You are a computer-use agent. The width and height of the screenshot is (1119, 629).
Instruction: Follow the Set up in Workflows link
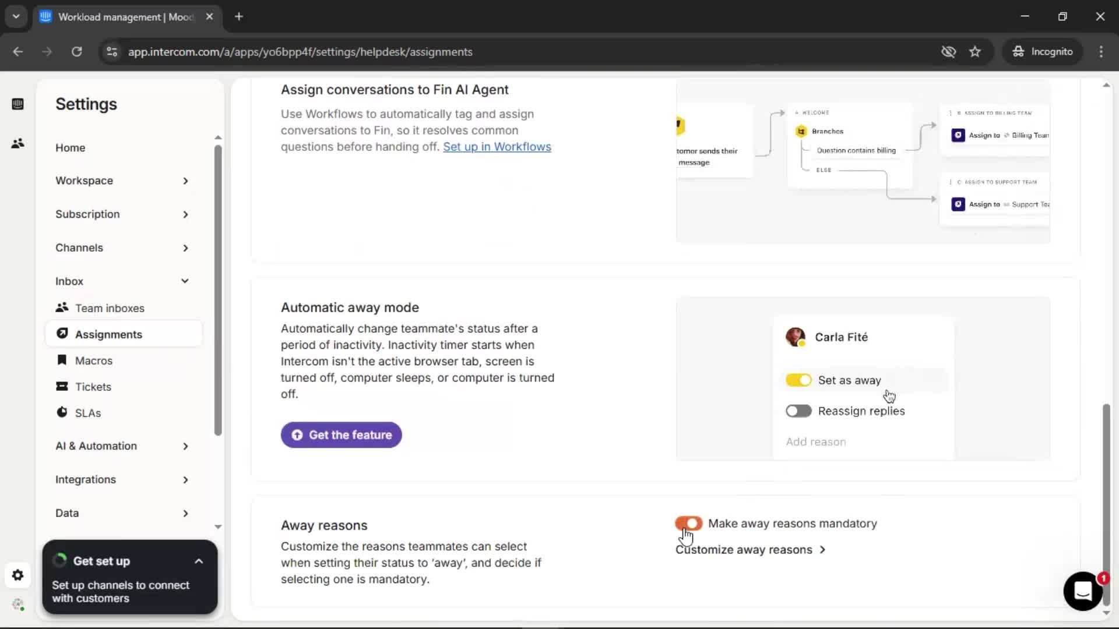tap(497, 147)
